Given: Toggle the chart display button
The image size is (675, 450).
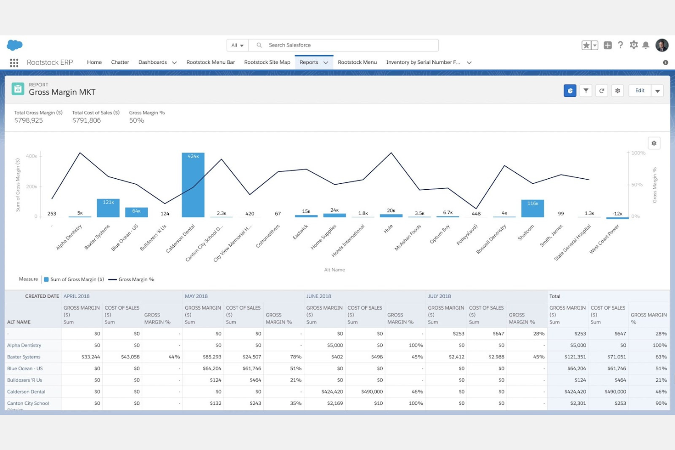Looking at the screenshot, I should point(570,91).
